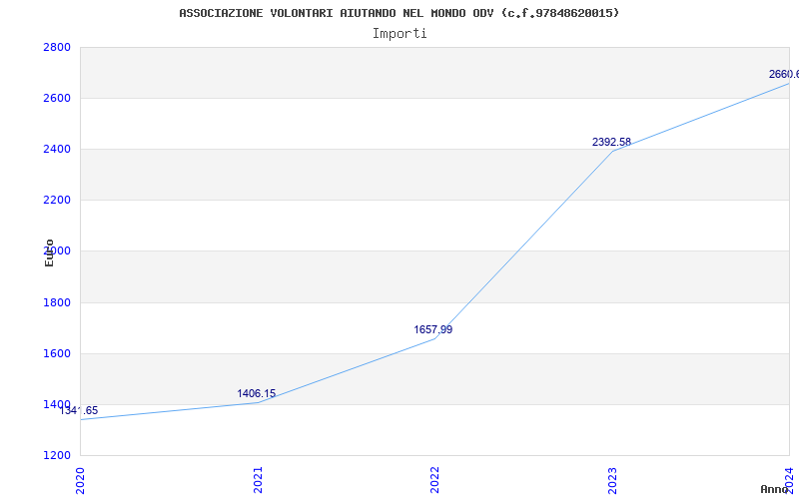Screen dimensions: 799x499
Task: Click the 2020 x-axis year label
Action: [80, 480]
